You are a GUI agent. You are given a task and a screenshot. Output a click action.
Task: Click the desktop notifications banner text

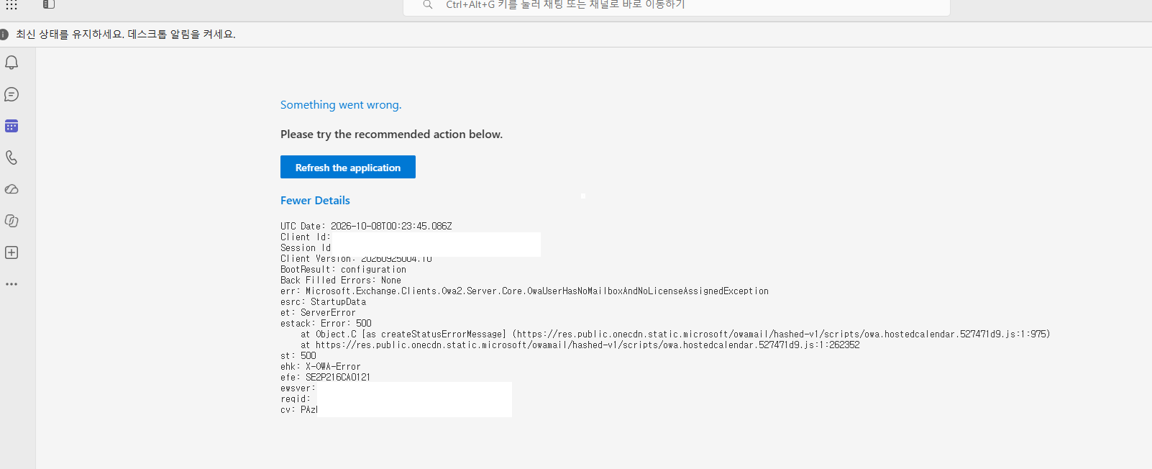coord(126,34)
